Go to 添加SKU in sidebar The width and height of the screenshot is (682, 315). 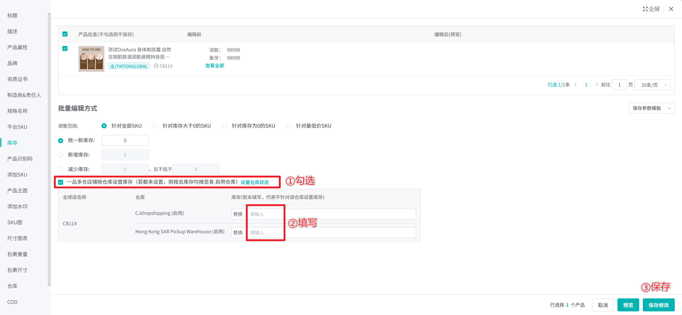(17, 175)
